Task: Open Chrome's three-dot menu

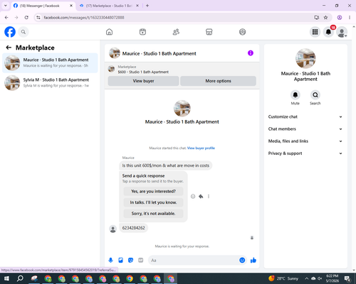Action: (x=350, y=17)
